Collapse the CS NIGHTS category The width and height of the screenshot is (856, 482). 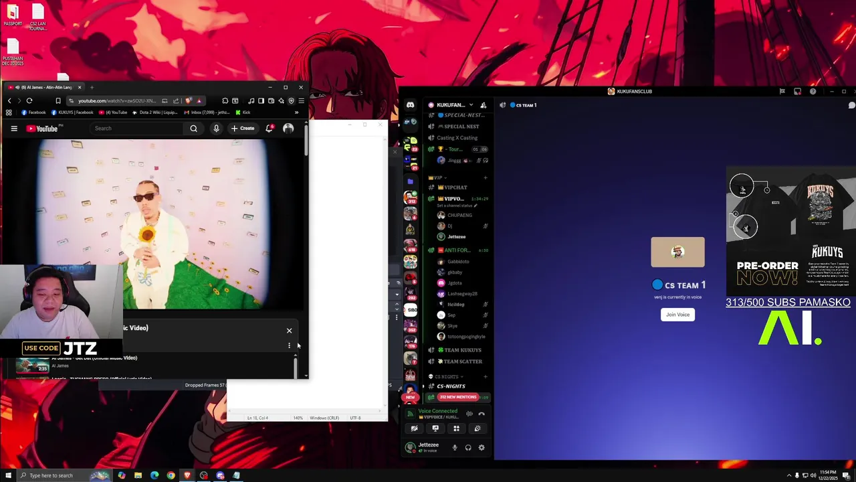click(447, 377)
